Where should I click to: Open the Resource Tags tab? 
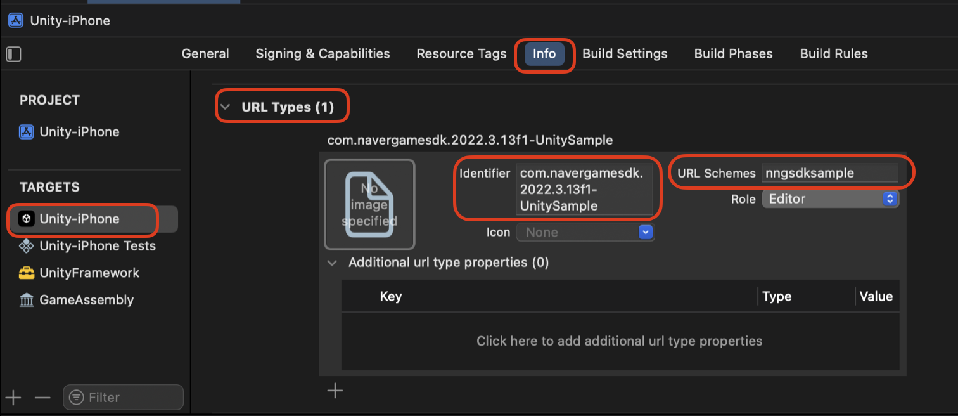tap(461, 54)
